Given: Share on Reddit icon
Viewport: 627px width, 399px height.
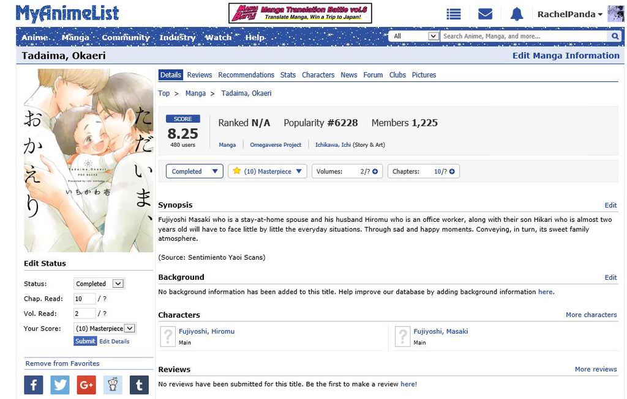Looking at the screenshot, I should coord(113,385).
